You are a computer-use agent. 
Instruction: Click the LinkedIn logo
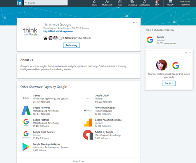coord(19,3)
